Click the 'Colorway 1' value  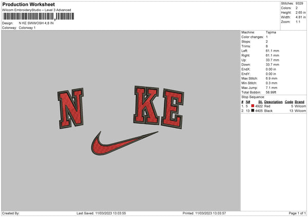27,28
